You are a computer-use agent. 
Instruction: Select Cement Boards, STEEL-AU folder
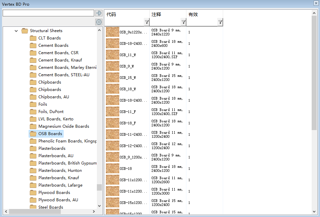click(64, 75)
